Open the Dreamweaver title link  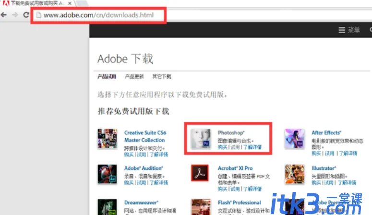(x=141, y=203)
